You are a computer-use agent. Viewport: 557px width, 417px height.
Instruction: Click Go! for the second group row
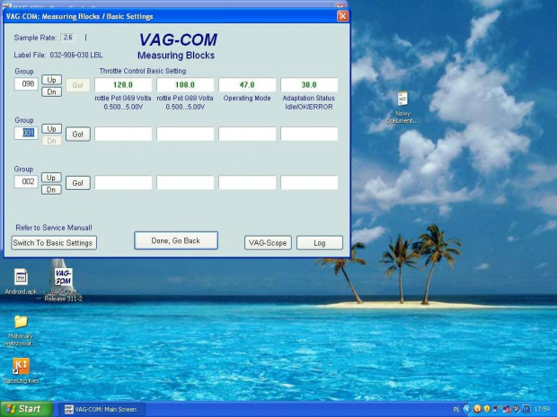click(78, 135)
